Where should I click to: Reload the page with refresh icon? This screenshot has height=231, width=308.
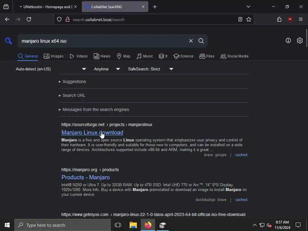pyautogui.click(x=29, y=19)
